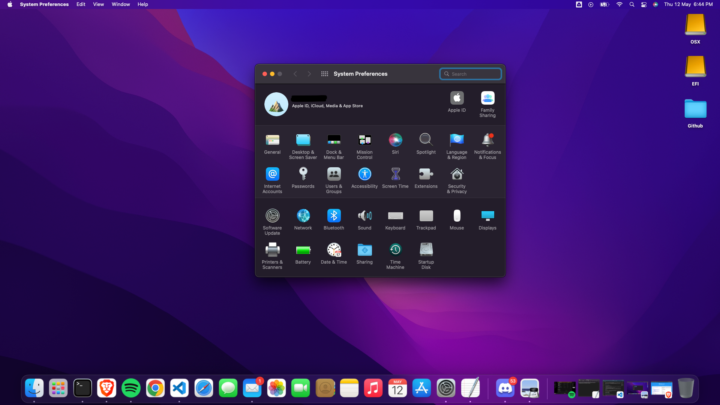Click the Apple ID profile picture

click(x=276, y=104)
